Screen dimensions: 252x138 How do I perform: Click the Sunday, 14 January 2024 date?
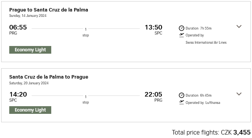pos(28,16)
